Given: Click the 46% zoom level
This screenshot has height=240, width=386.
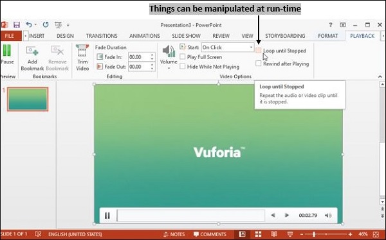Looking at the screenshot, I should (x=363, y=234).
